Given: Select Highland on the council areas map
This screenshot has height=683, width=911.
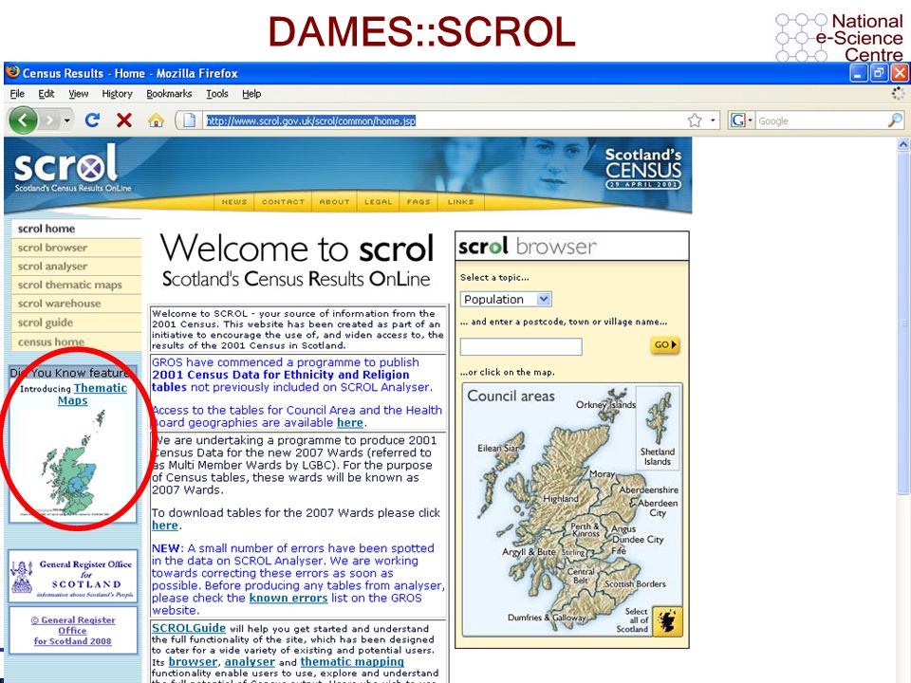Looking at the screenshot, I should 560,498.
